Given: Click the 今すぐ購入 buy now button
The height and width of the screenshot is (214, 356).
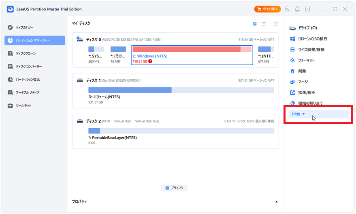Looking at the screenshot, I should click(267, 9).
